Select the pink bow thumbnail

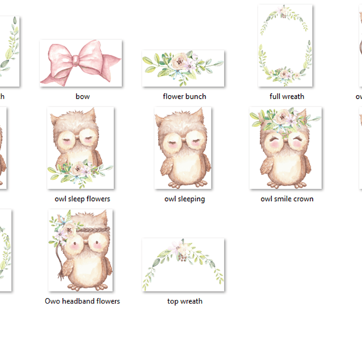point(81,63)
